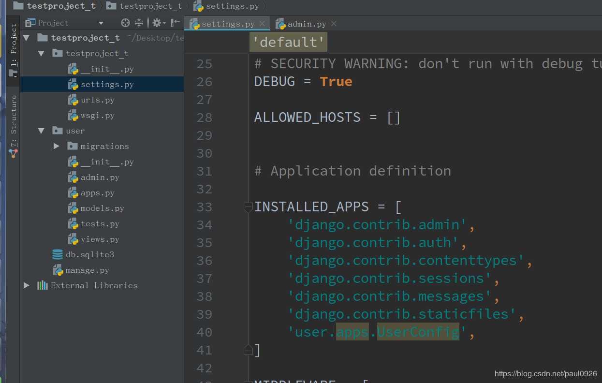Click the fold end marker at line 41
602x383 pixels.
(x=248, y=350)
